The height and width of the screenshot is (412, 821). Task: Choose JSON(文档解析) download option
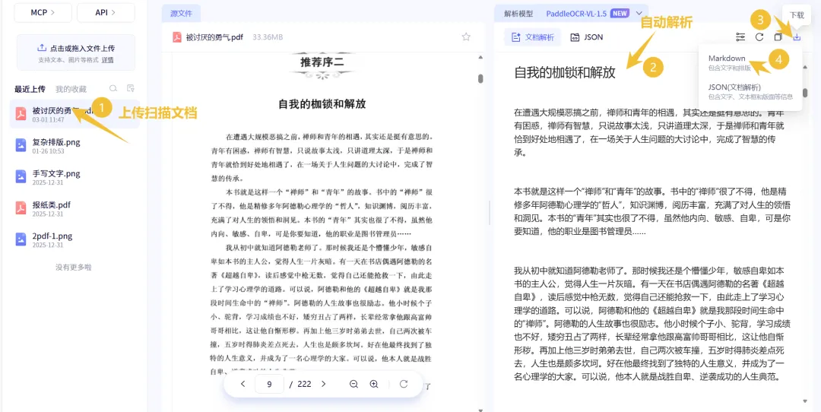pos(750,91)
